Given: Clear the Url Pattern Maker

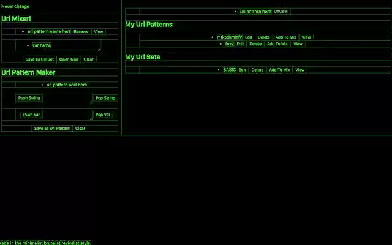Looking at the screenshot, I should click(80, 129).
